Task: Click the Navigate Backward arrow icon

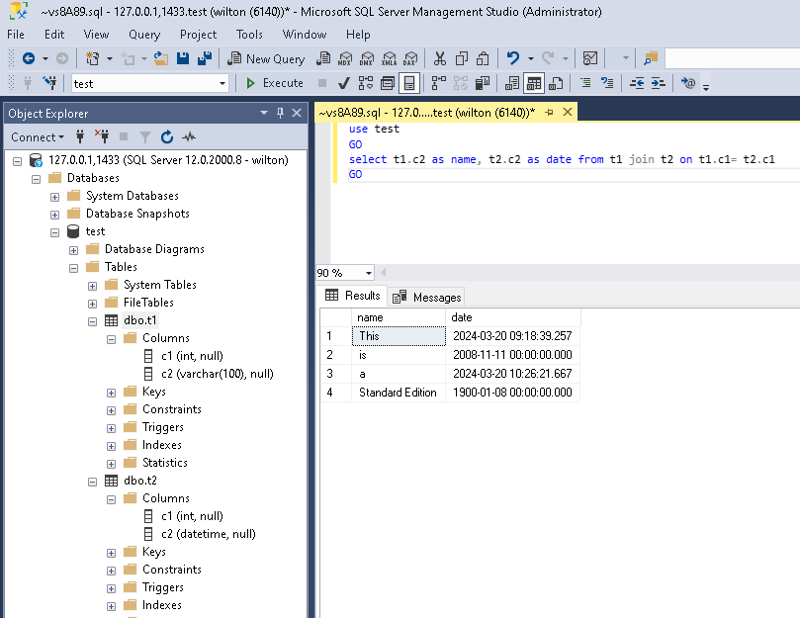Action: [29, 58]
